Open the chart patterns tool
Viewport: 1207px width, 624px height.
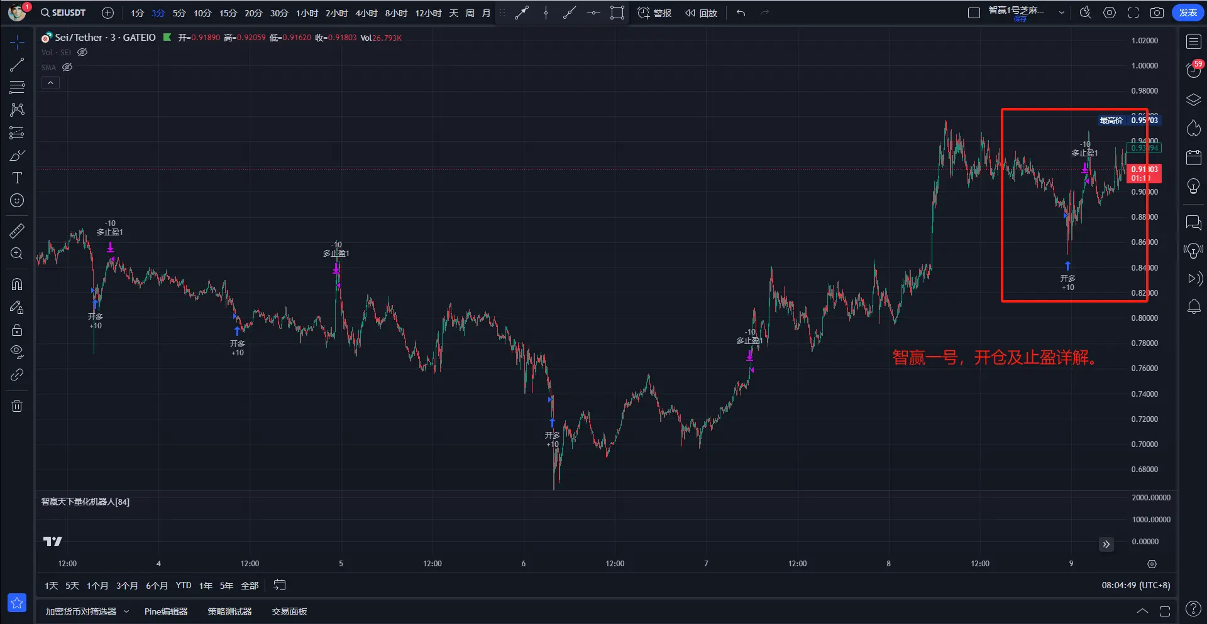[x=17, y=110]
